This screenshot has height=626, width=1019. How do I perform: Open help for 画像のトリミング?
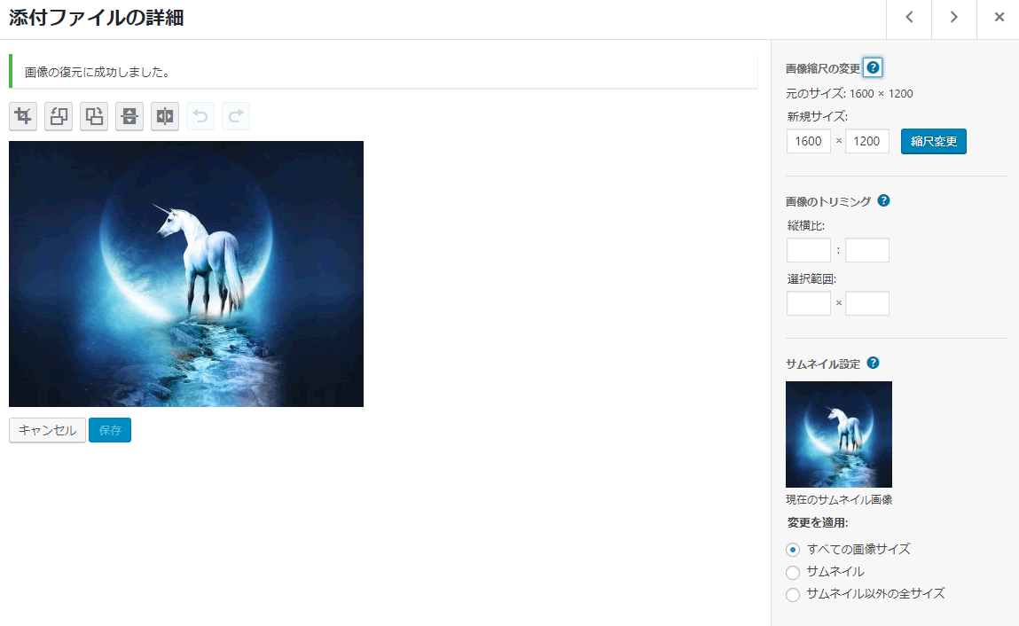(x=883, y=200)
